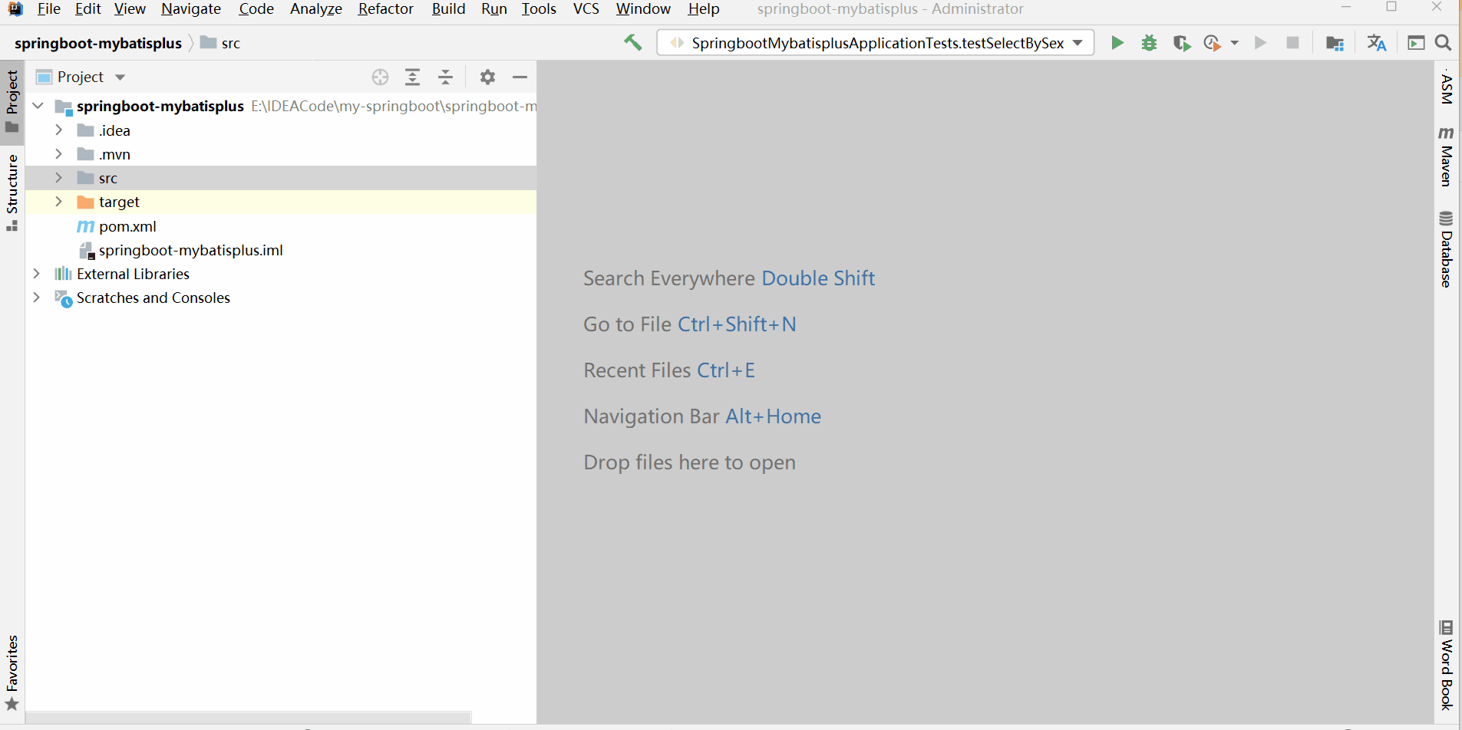
Task: Click the Search Everywhere magnifier icon
Action: click(x=1444, y=43)
